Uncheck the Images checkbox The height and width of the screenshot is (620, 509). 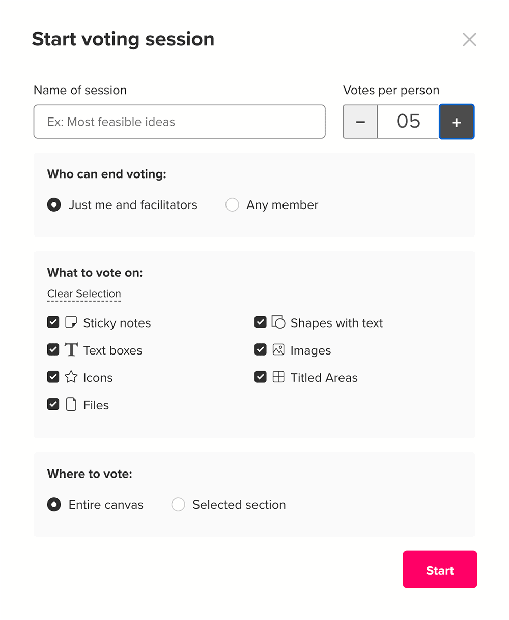(x=261, y=350)
